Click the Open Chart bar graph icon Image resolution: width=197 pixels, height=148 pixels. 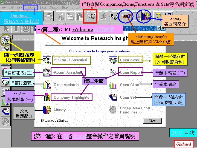(113, 85)
